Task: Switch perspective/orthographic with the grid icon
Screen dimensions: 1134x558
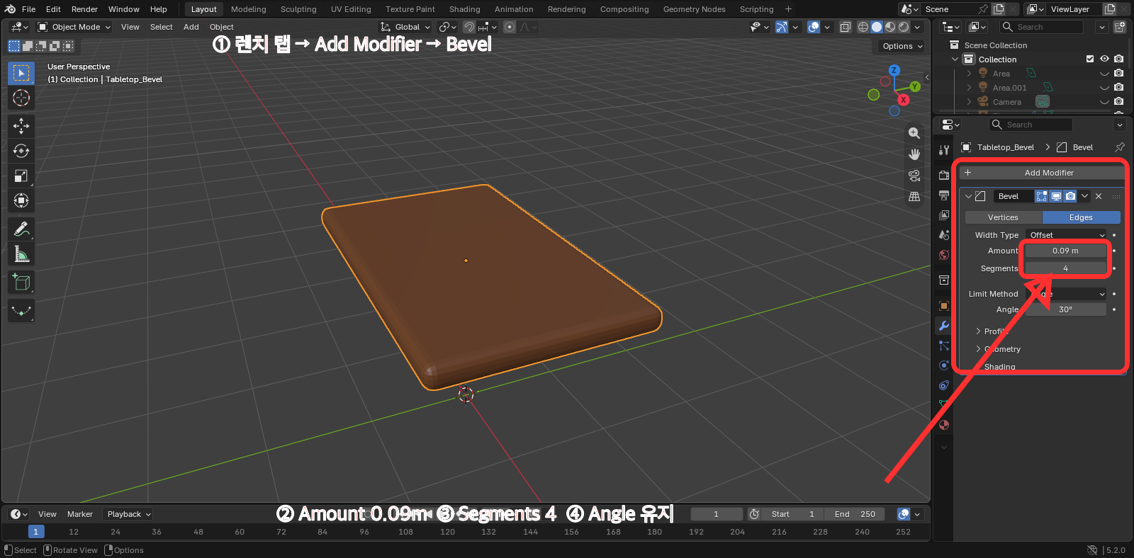Action: (x=914, y=197)
